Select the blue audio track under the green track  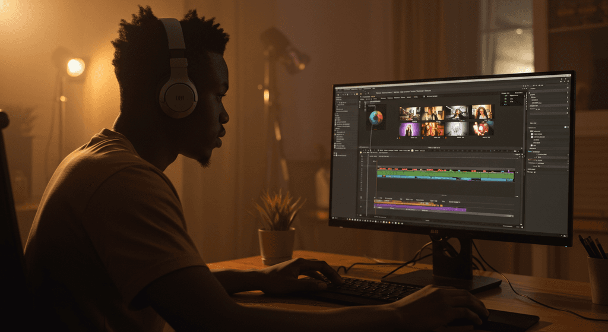point(445,179)
